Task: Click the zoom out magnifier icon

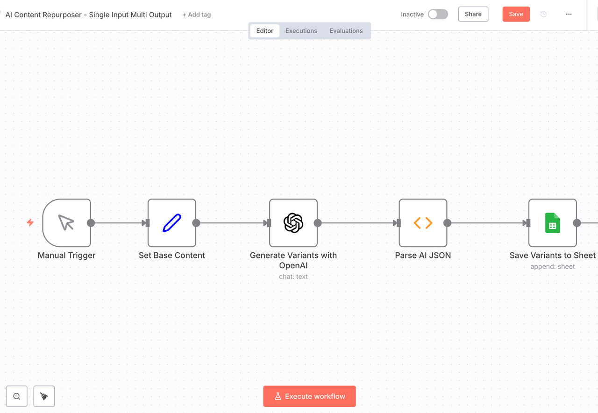Action: [x=17, y=396]
